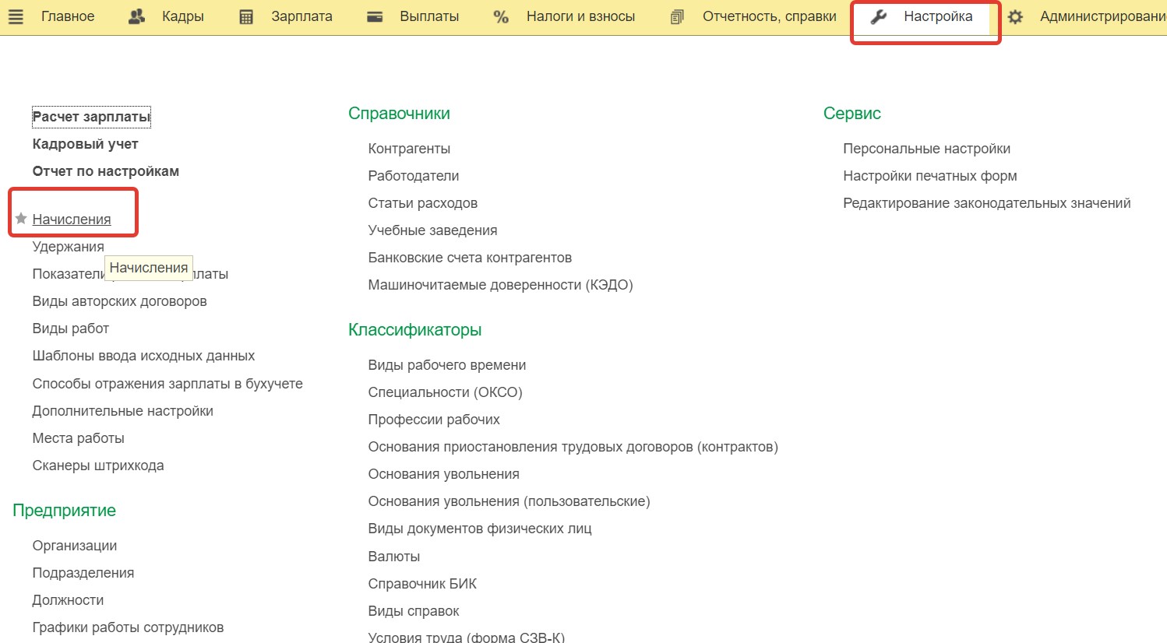Open Основания увольнения (пользовательские)
This screenshot has width=1167, height=643.
coord(509,501)
